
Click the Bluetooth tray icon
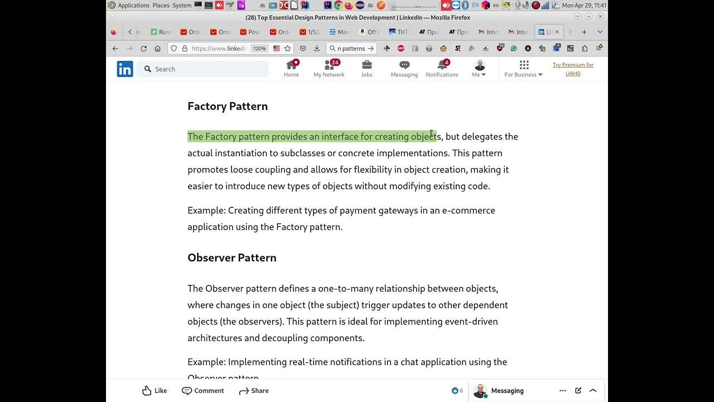[465, 5]
